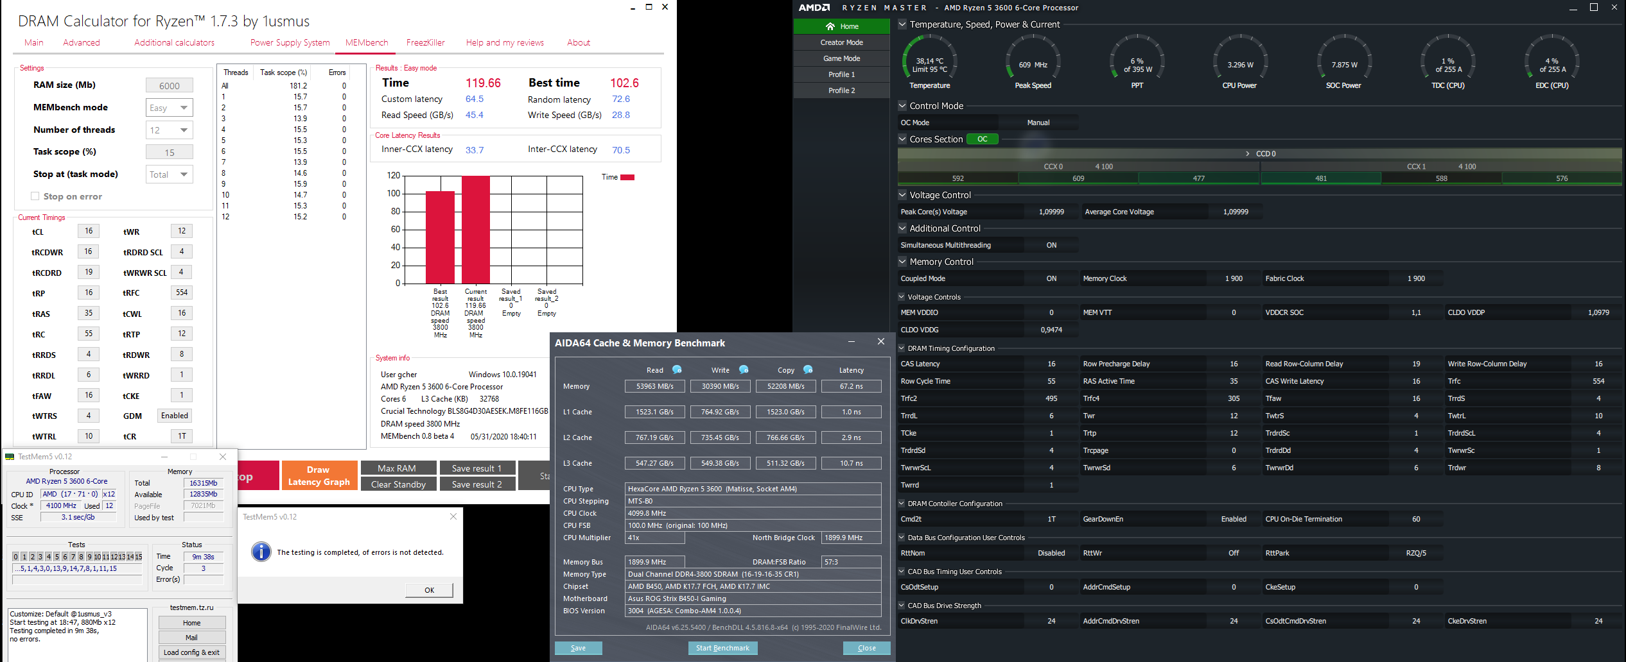Click the AMD logo in Ryzen Master
The height and width of the screenshot is (662, 1626).
tap(814, 8)
